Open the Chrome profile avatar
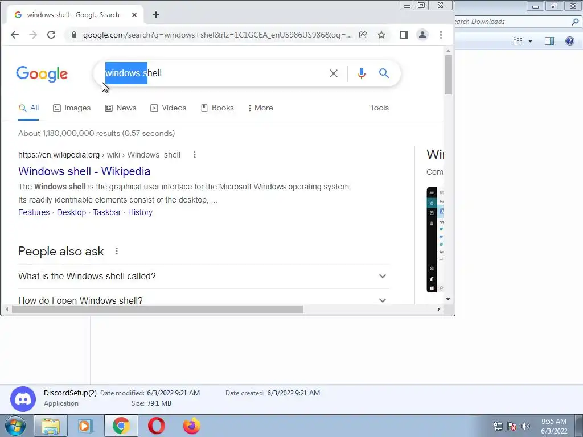The width and height of the screenshot is (583, 437). [x=422, y=35]
